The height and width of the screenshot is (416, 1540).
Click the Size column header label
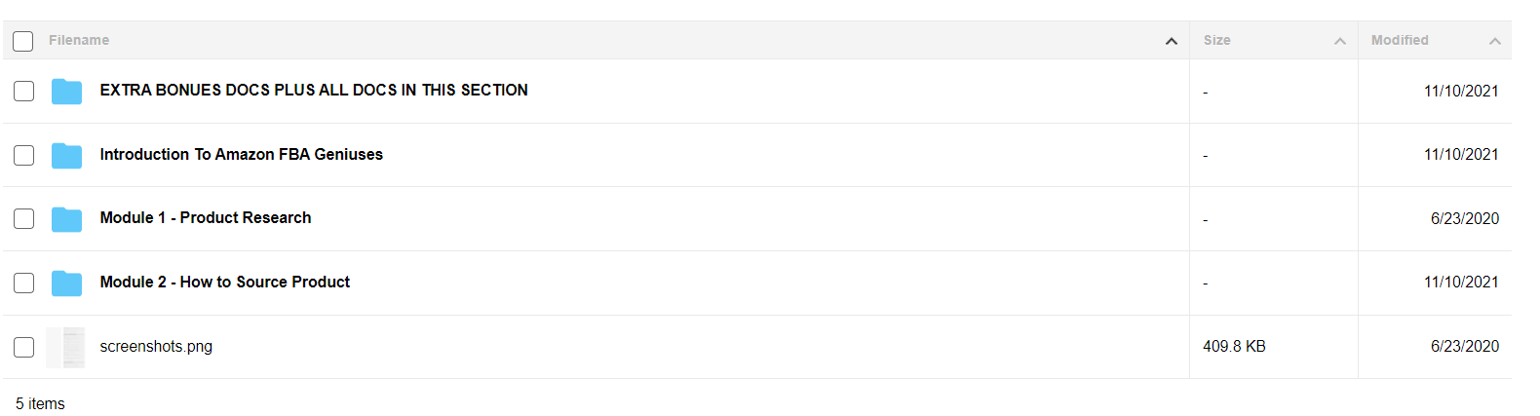tap(1216, 40)
